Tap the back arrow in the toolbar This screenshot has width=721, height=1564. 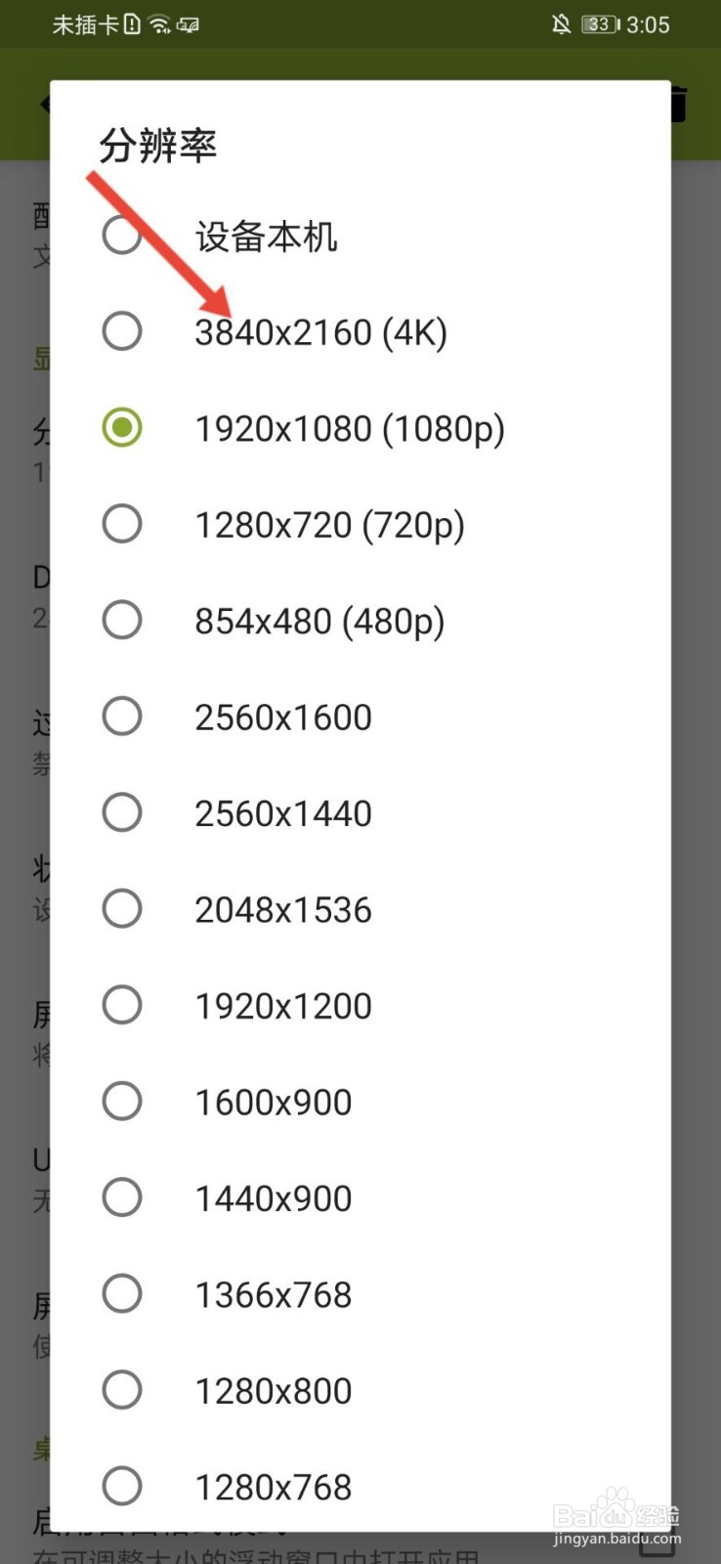pos(44,104)
